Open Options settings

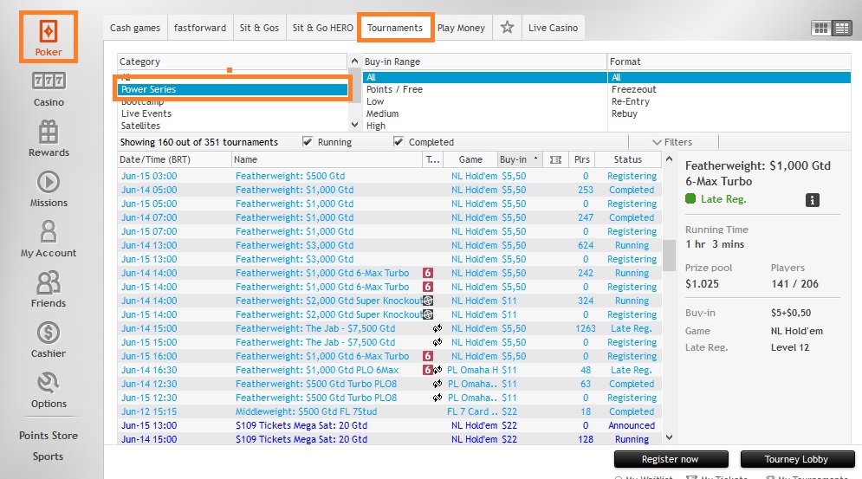click(49, 390)
